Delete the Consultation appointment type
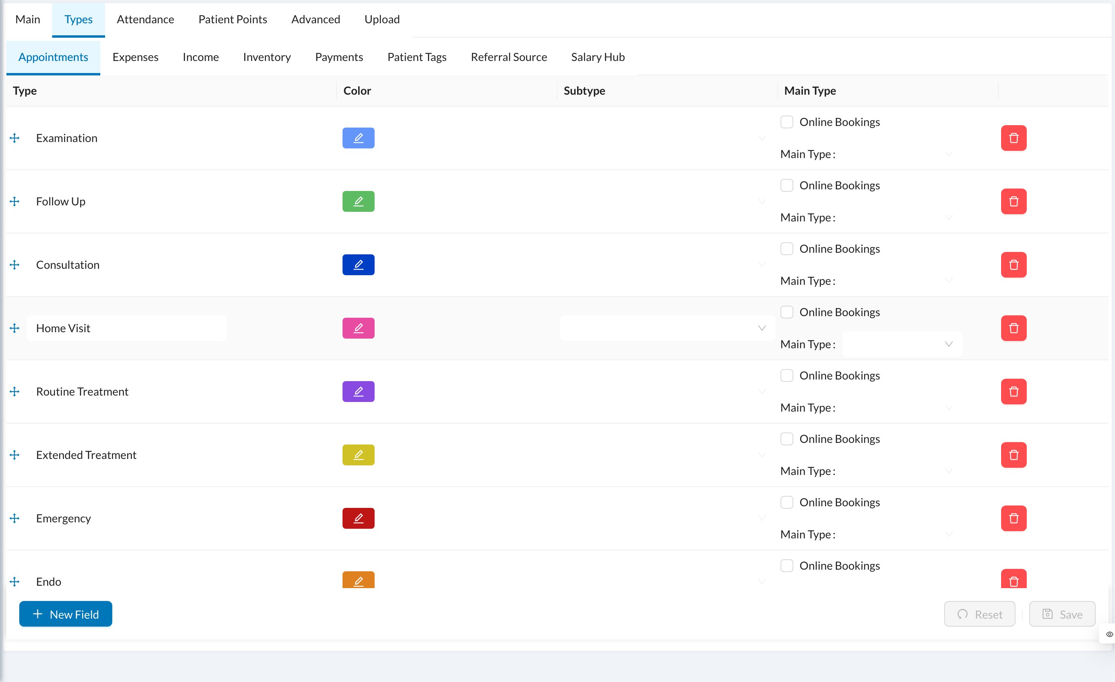 pyautogui.click(x=1013, y=265)
